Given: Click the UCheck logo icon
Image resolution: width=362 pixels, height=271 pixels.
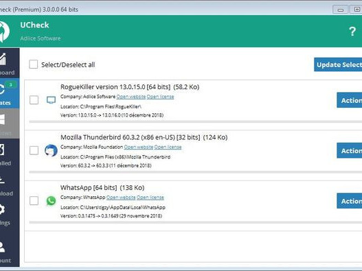Looking at the screenshot, I should (x=4, y=32).
